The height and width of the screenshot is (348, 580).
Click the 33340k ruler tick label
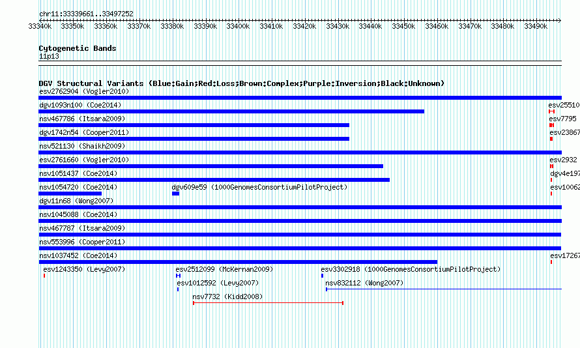click(x=40, y=26)
